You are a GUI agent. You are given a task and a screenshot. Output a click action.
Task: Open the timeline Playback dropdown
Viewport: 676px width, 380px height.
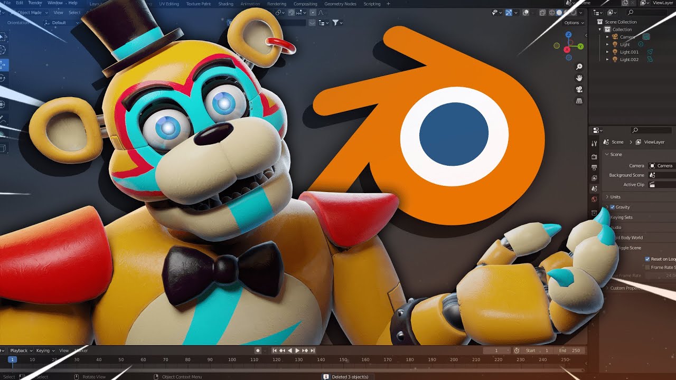click(21, 350)
